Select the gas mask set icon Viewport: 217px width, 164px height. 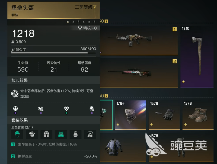(x=90, y=134)
